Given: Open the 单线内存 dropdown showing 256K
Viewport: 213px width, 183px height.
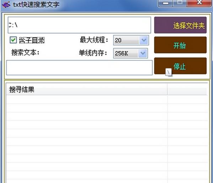Looking at the screenshot, I should 131,53.
